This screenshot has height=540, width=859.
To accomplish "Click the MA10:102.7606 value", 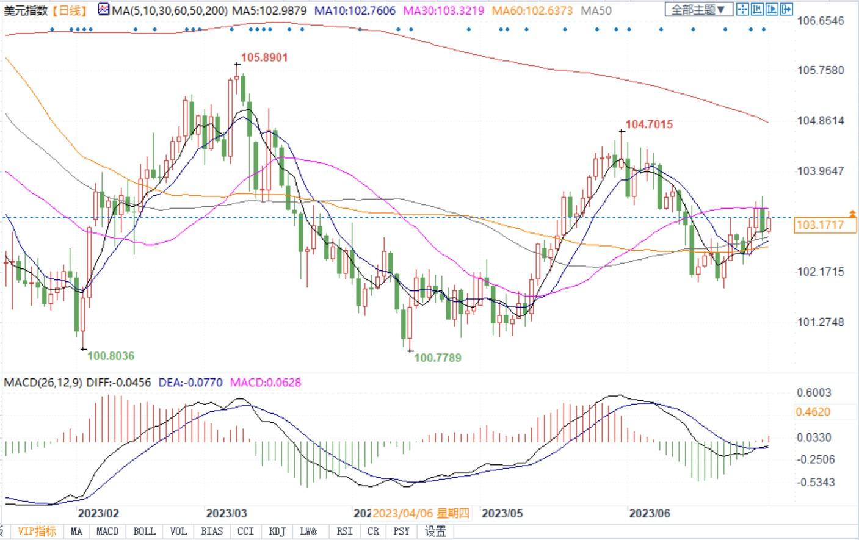I will (355, 10).
